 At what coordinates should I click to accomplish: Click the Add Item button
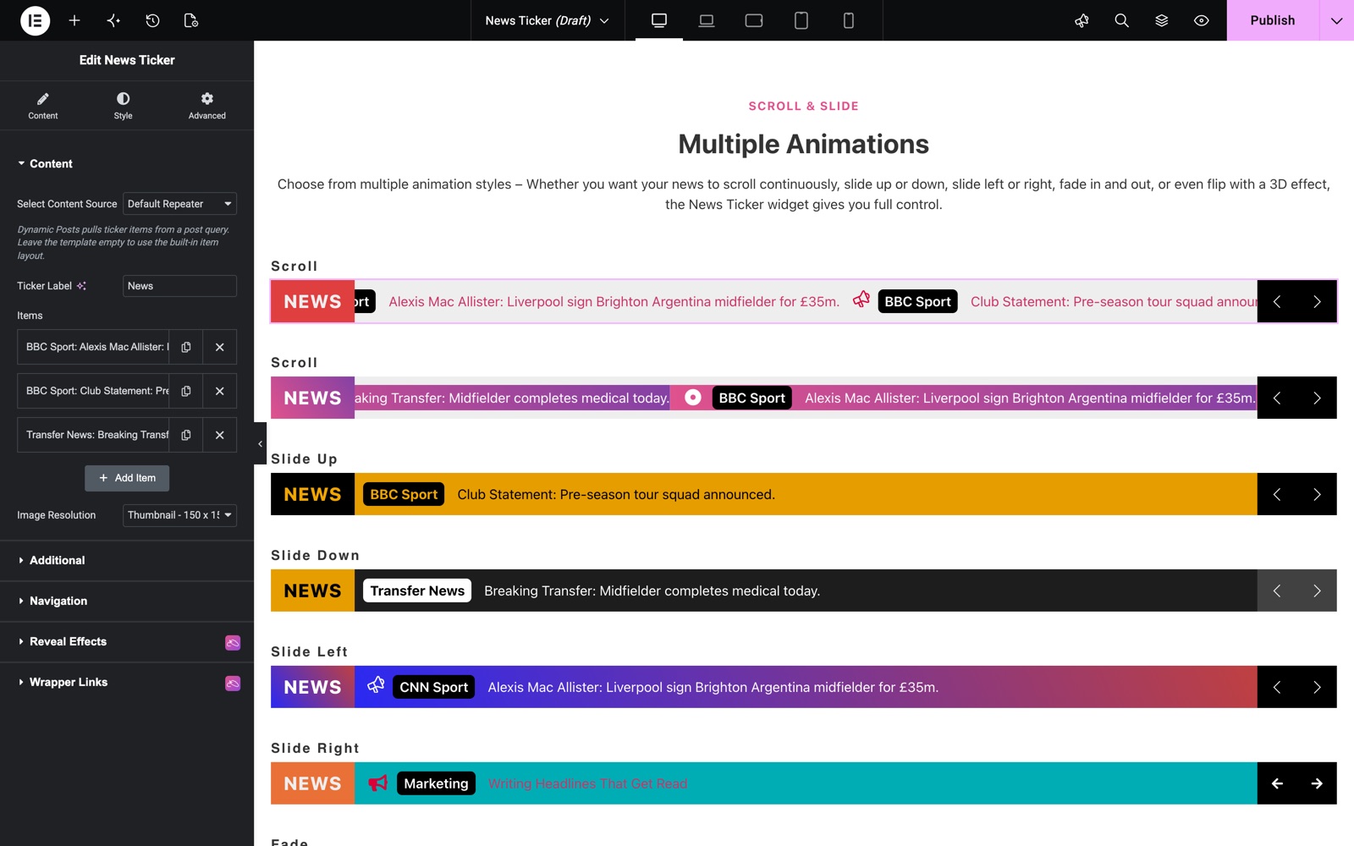coord(127,478)
